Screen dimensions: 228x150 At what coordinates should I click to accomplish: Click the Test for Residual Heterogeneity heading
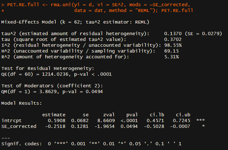(47, 68)
